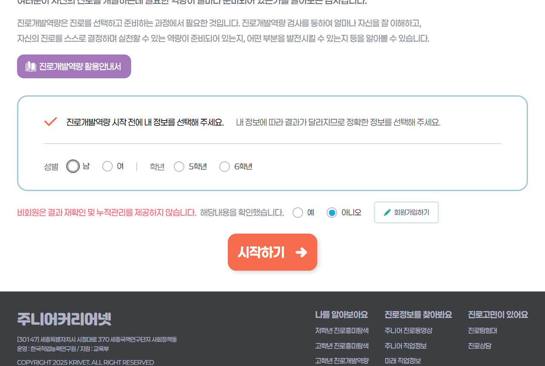Click the 성별 label
The image size is (545, 366).
(x=51, y=167)
